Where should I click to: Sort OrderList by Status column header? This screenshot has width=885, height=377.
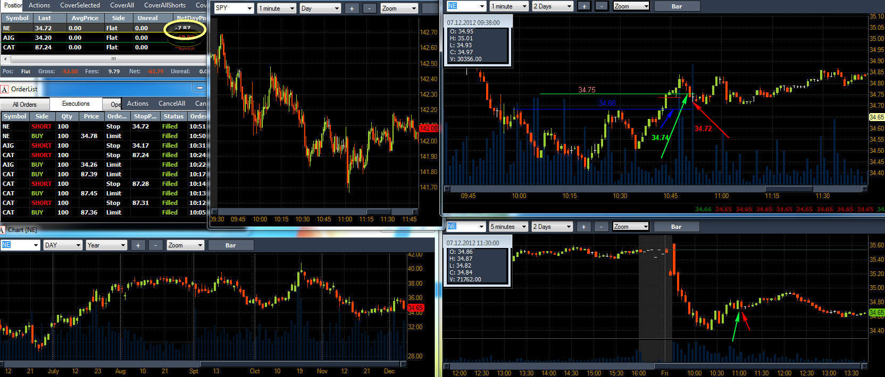click(173, 116)
